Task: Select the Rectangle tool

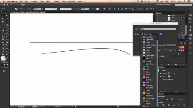Action: click(x=7, y=25)
